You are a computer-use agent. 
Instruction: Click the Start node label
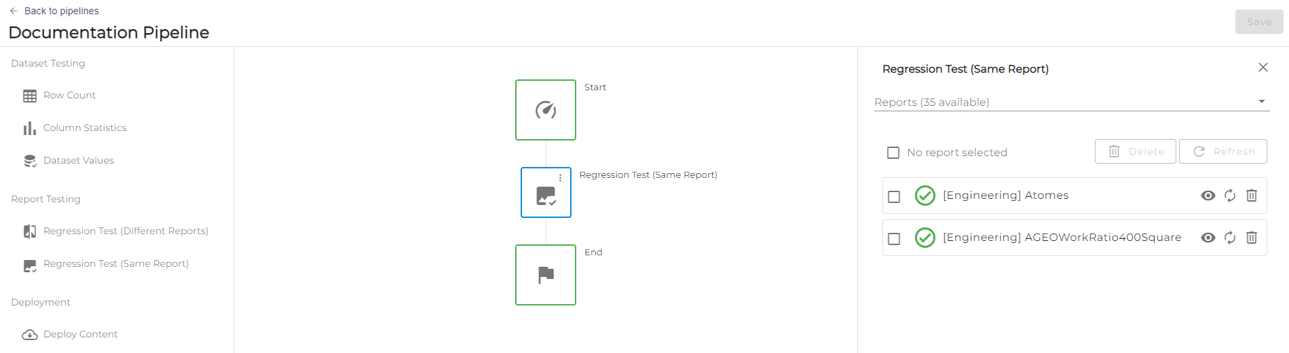click(x=595, y=87)
